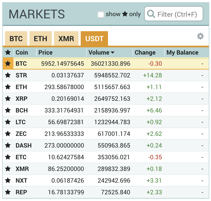Select the ETC coin name

coord(21,157)
